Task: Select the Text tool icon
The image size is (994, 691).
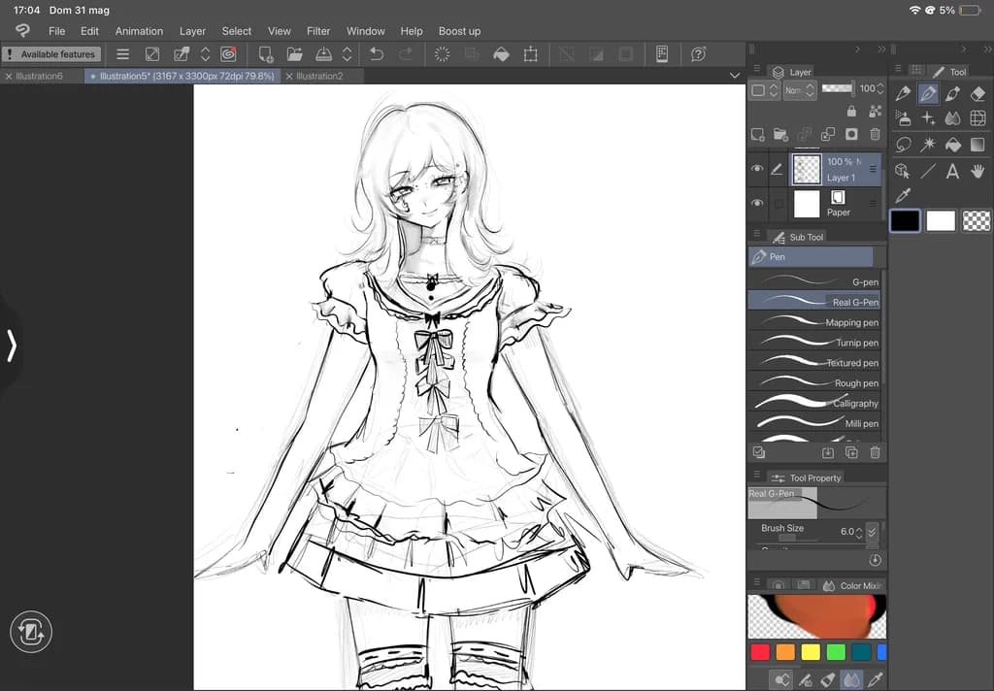Action: (x=952, y=171)
